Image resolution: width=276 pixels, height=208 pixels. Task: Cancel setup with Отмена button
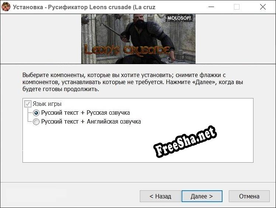click(249, 196)
